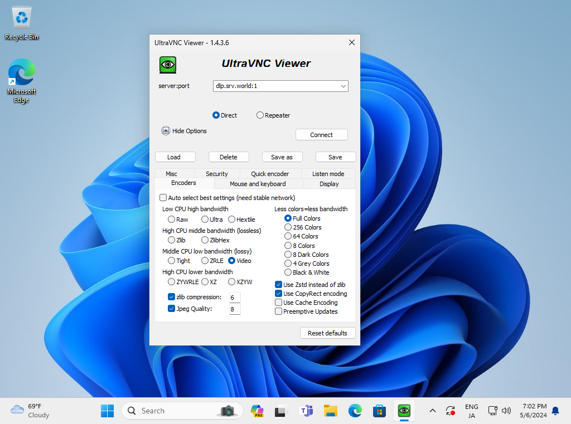The height and width of the screenshot is (424, 571).
Task: Open Task View on the taskbar
Action: click(x=281, y=411)
